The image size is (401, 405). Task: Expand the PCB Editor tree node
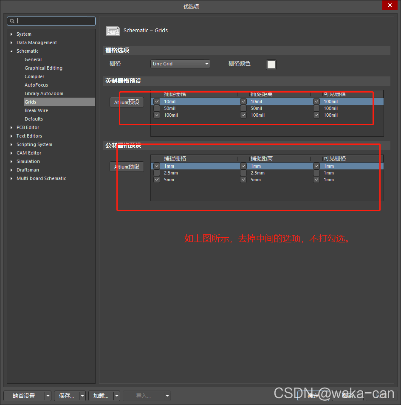(x=11, y=127)
